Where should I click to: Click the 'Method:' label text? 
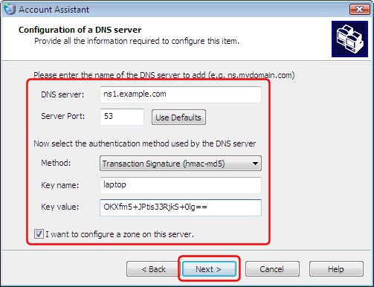[x=56, y=163]
